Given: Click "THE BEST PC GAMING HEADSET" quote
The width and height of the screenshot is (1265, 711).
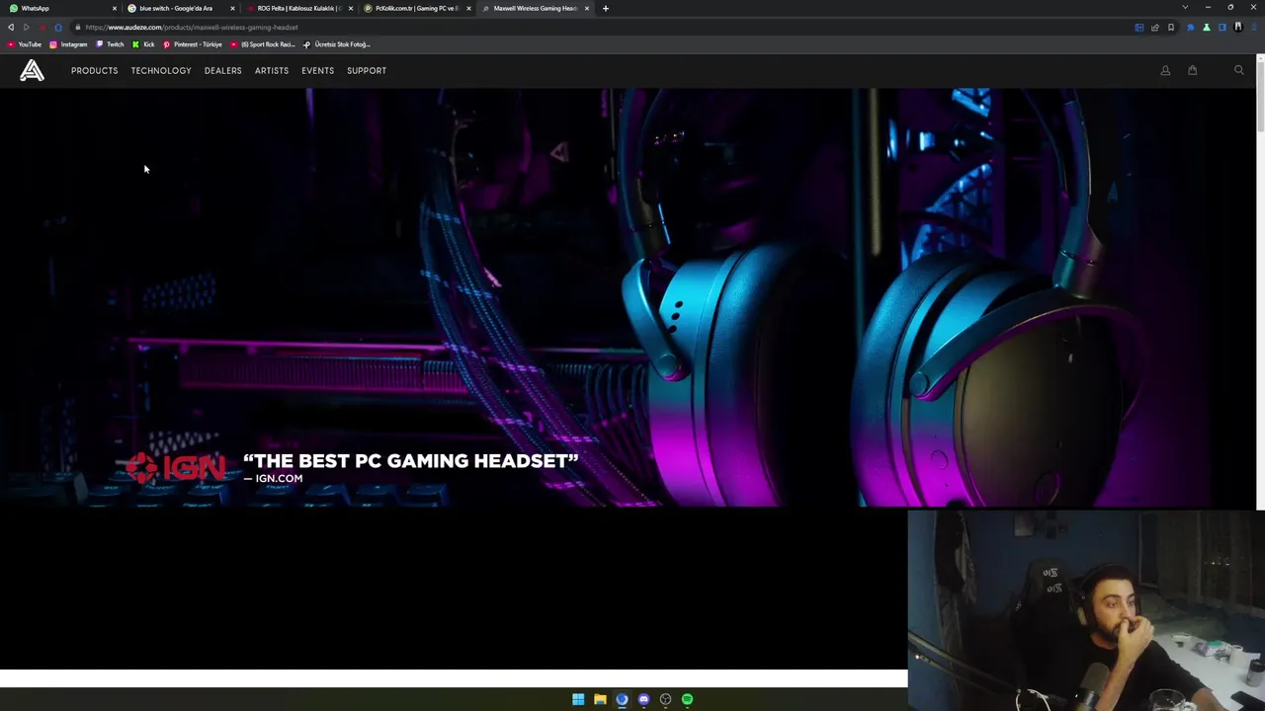Looking at the screenshot, I should pyautogui.click(x=410, y=461).
